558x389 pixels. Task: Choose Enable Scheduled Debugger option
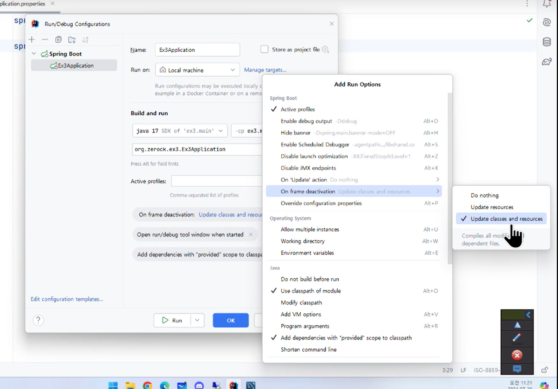click(x=354, y=144)
